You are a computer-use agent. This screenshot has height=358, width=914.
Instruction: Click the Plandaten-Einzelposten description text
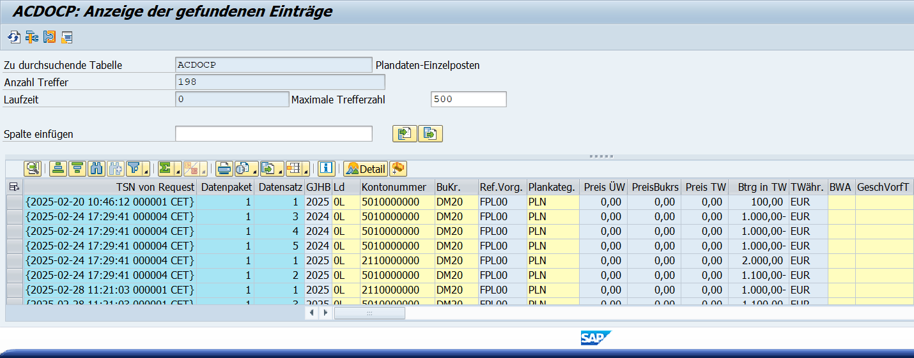pyautogui.click(x=428, y=65)
